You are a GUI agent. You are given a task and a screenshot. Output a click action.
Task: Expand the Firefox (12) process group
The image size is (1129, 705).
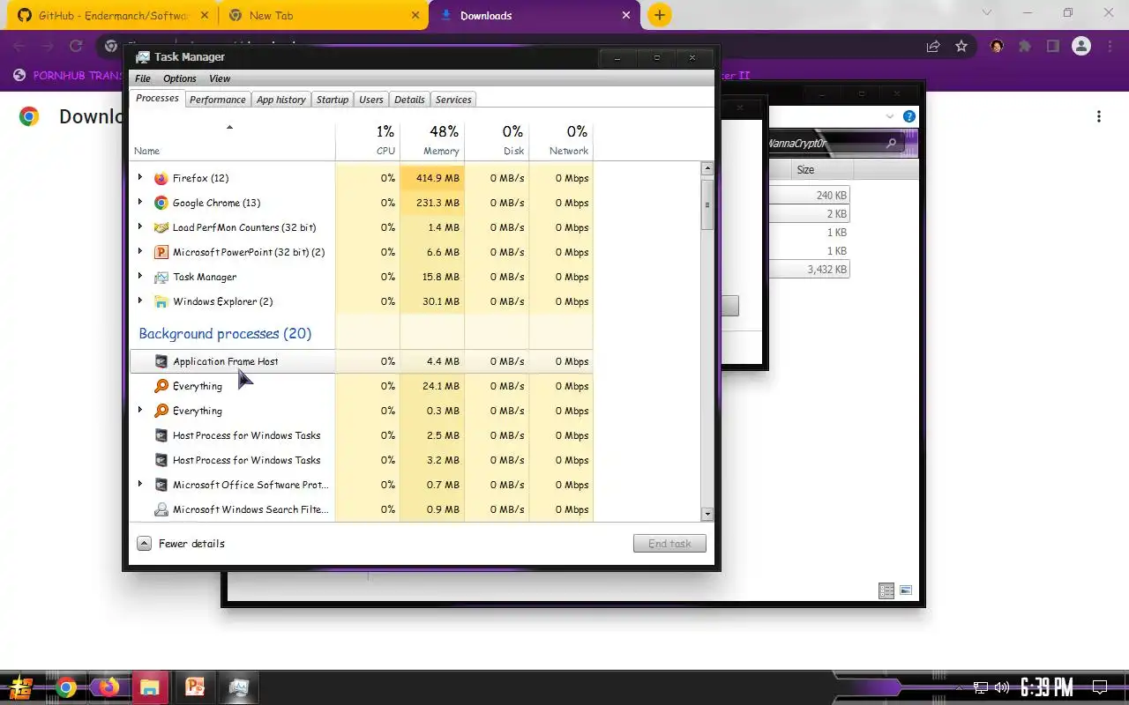[140, 178]
